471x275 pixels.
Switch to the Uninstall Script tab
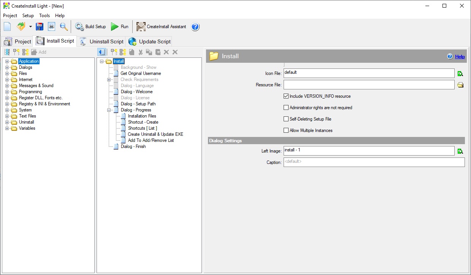pos(101,41)
